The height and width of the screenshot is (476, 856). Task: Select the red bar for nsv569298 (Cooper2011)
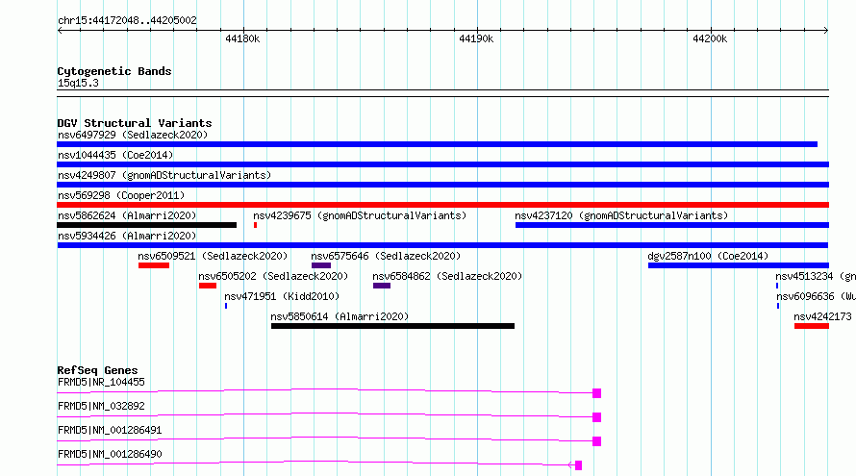point(442,205)
